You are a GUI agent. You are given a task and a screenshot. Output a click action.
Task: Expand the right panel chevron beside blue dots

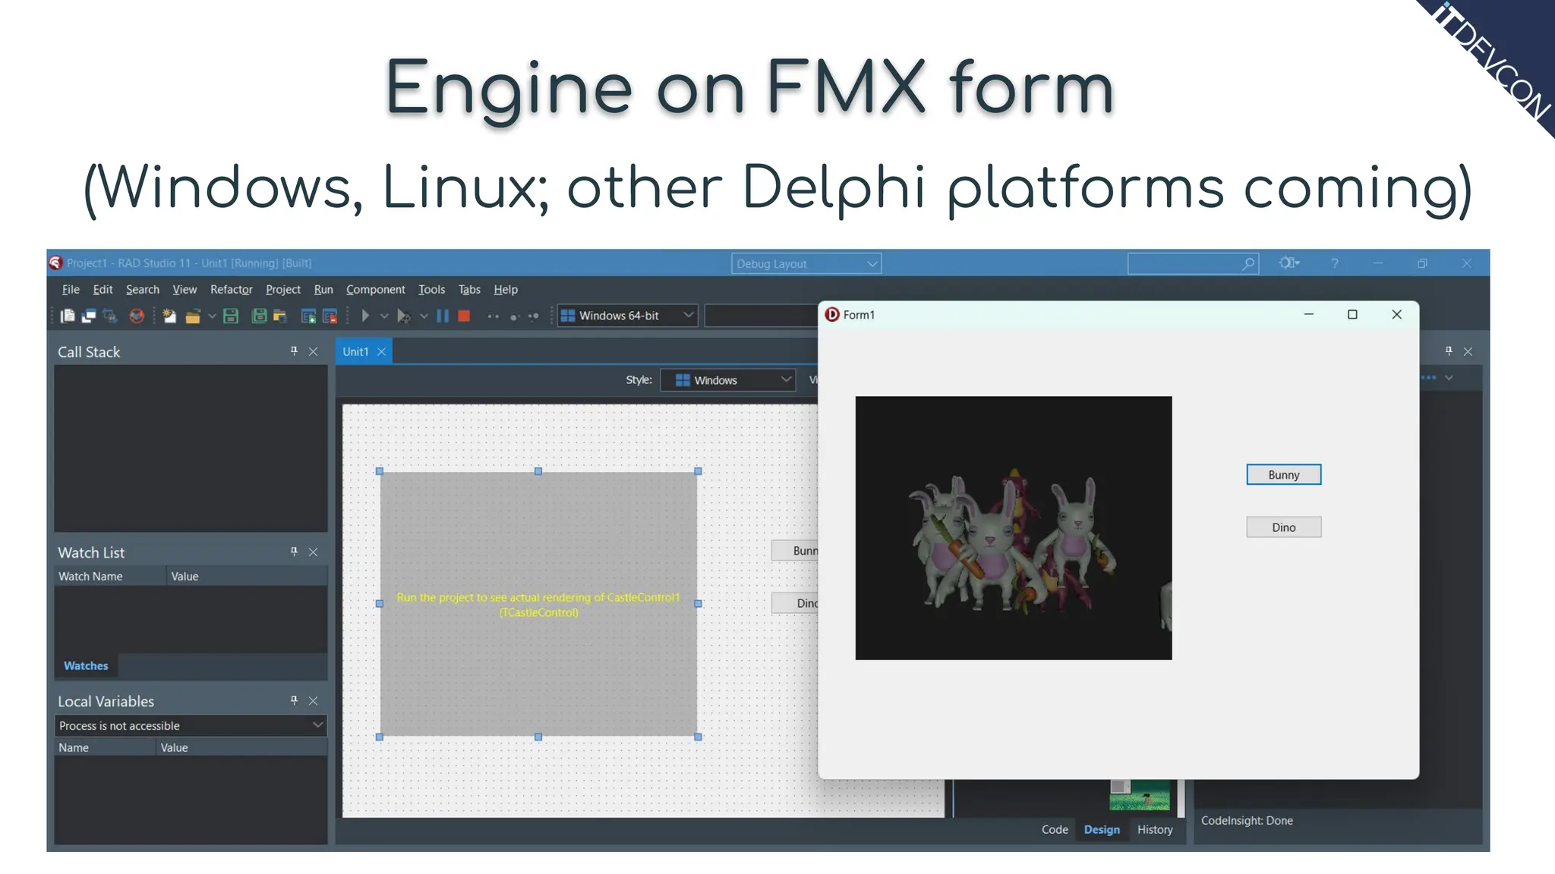1449,378
